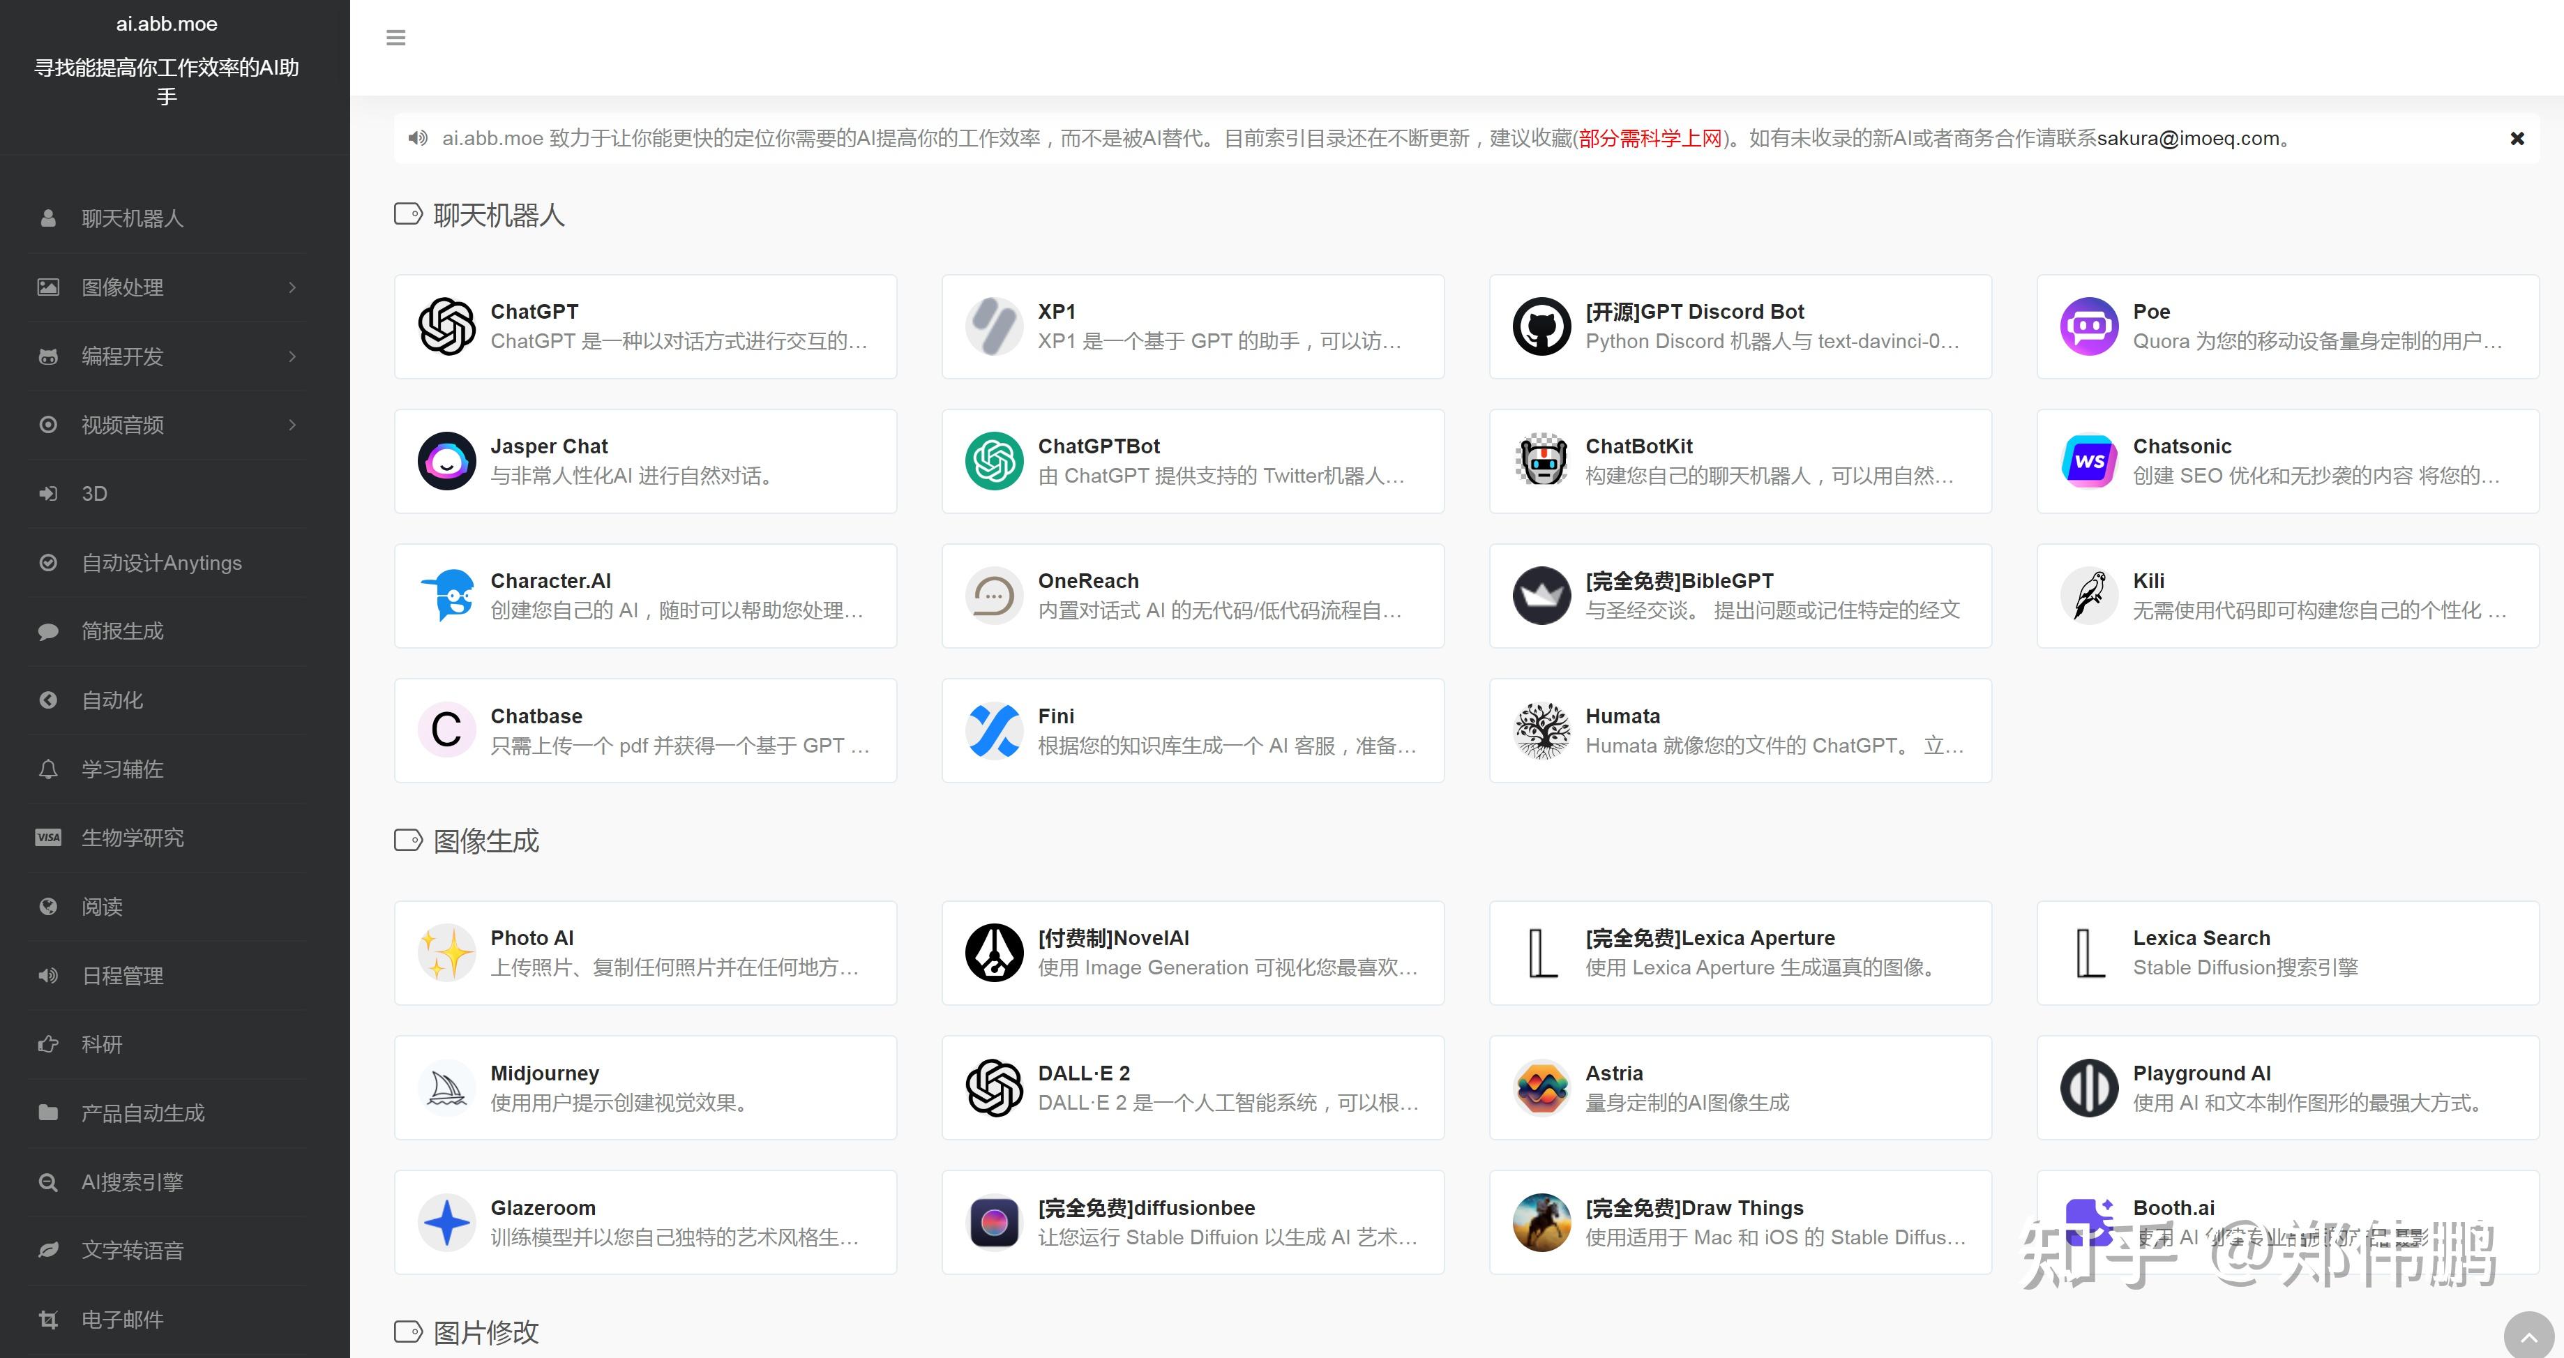Toggle the sidebar with hamburger icon
Viewport: 2564px width, 1358px height.
coord(395,38)
